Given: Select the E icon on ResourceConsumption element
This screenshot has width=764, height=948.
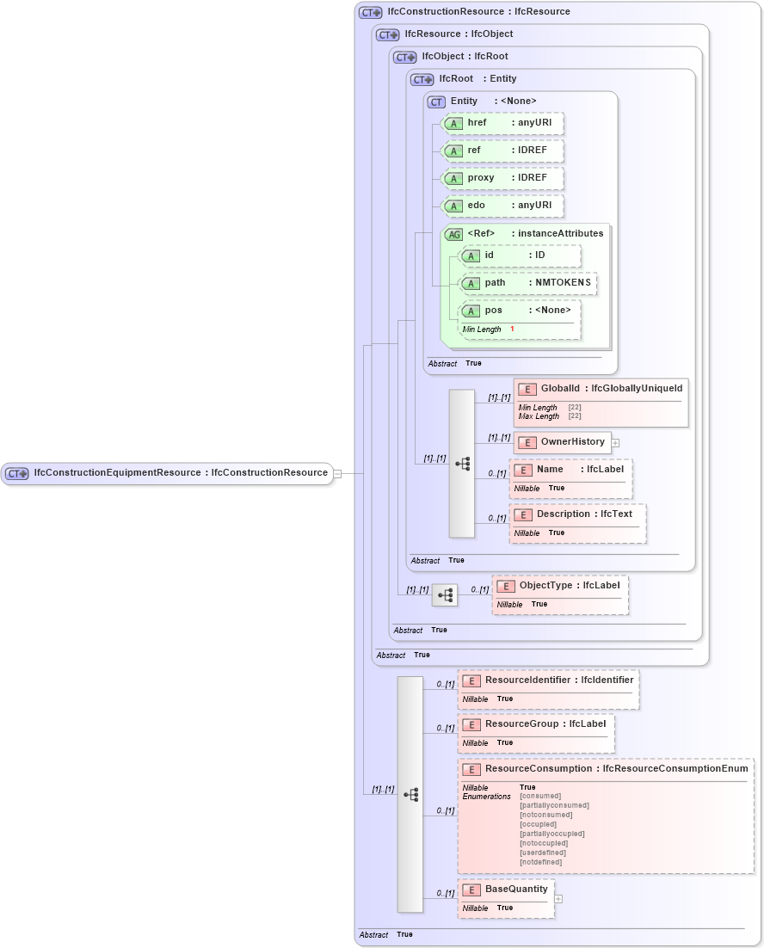Looking at the screenshot, I should pos(471,769).
